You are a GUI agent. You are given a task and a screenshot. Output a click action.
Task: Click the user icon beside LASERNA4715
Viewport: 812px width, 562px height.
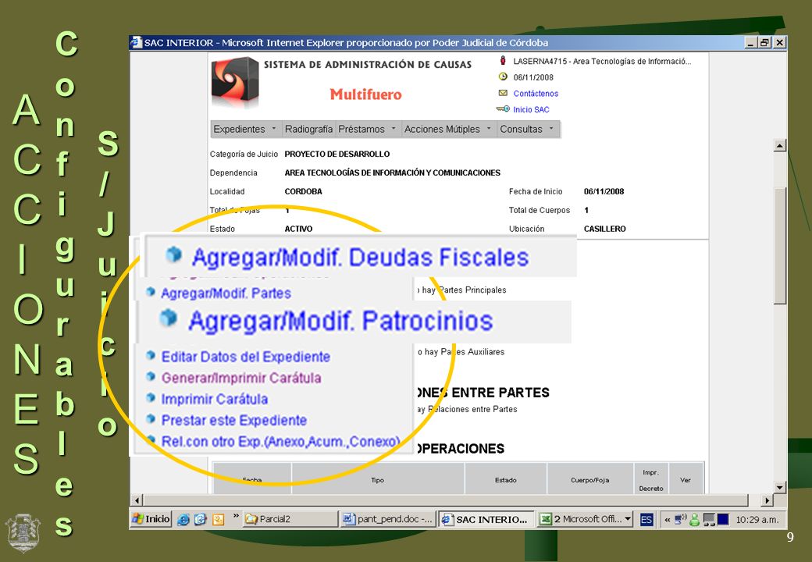coord(502,61)
